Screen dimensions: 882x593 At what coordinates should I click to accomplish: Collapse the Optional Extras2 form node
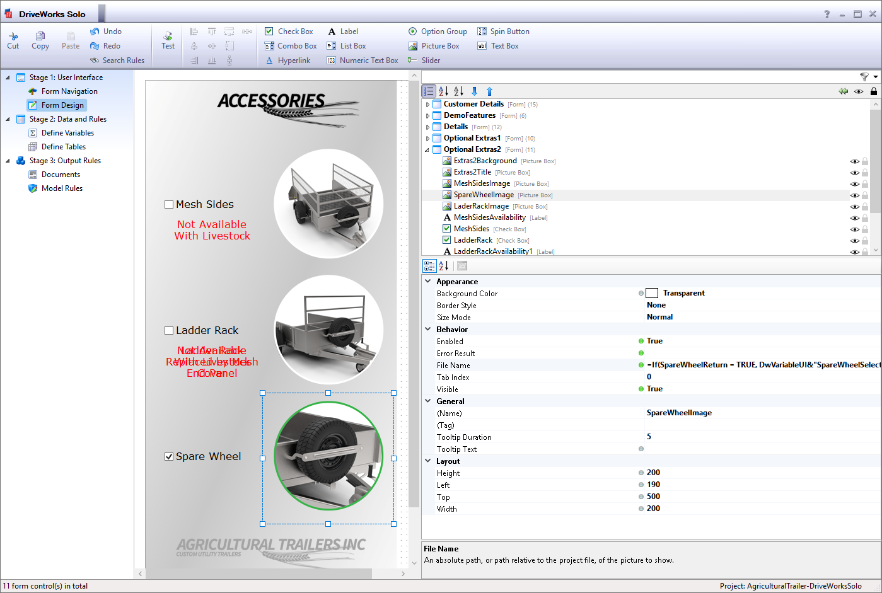[428, 149]
